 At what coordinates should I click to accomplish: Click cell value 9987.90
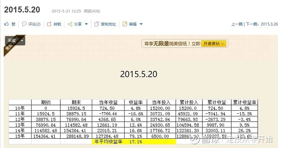point(215,125)
